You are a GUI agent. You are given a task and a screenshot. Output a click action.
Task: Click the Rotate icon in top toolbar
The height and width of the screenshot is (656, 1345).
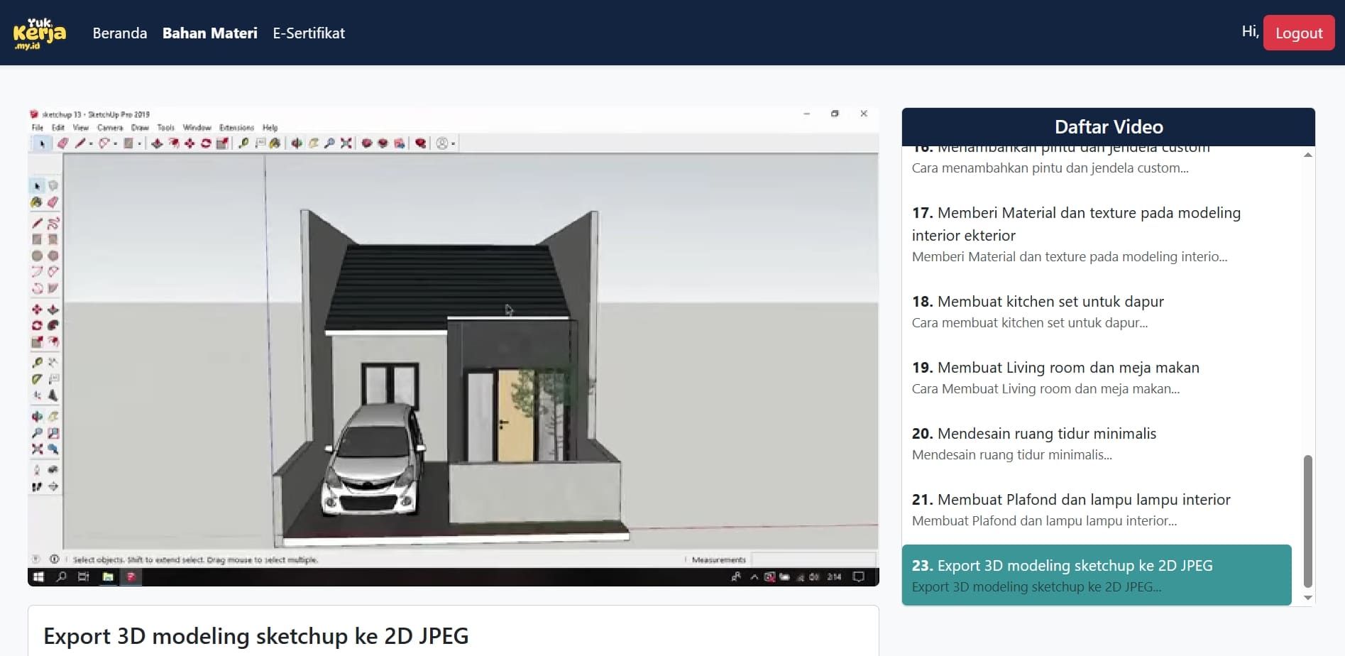[x=205, y=143]
